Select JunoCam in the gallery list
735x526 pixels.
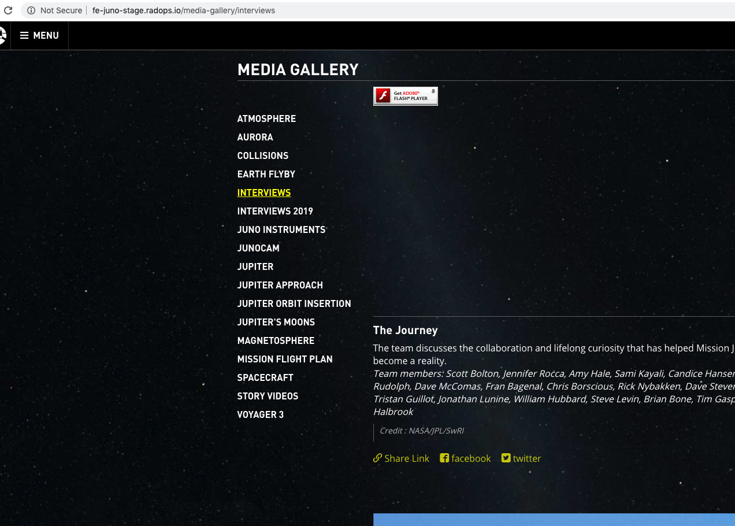pyautogui.click(x=258, y=248)
